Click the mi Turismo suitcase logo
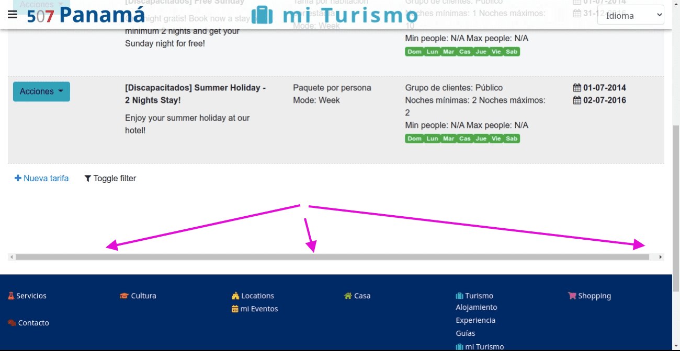 pos(262,15)
